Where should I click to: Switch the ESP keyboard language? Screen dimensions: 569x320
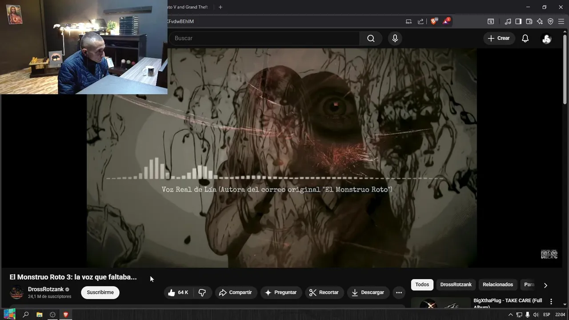[x=547, y=315]
